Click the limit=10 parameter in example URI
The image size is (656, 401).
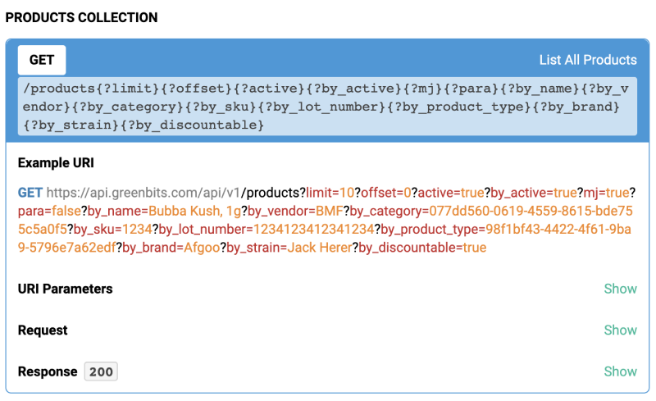tap(330, 193)
